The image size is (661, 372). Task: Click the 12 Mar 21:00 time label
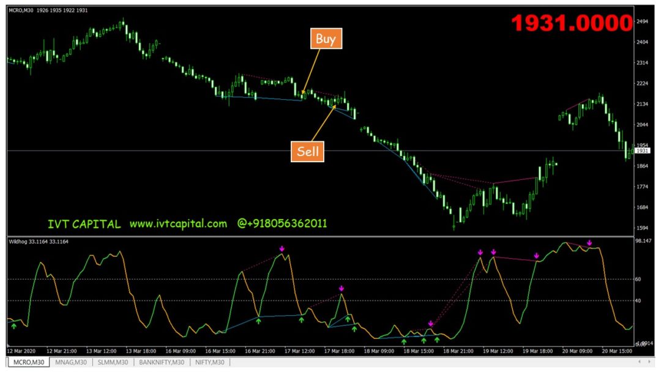pyautogui.click(x=62, y=351)
